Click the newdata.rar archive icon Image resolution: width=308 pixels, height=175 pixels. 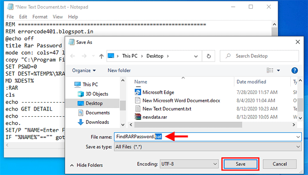point(138,117)
